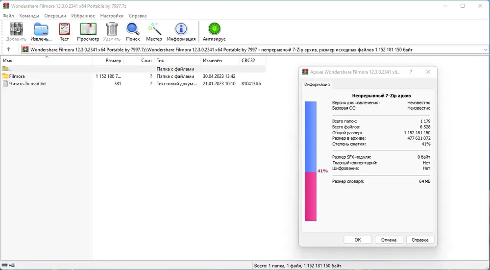Click the Справка button in dialog
Screen dimensions: 490x270
[x=420, y=240]
